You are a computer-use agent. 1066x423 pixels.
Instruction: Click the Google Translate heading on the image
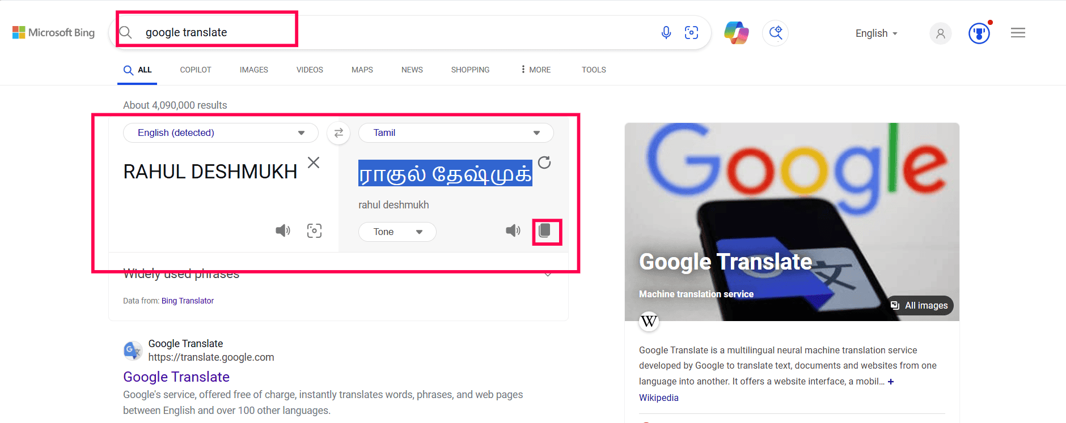pos(726,262)
